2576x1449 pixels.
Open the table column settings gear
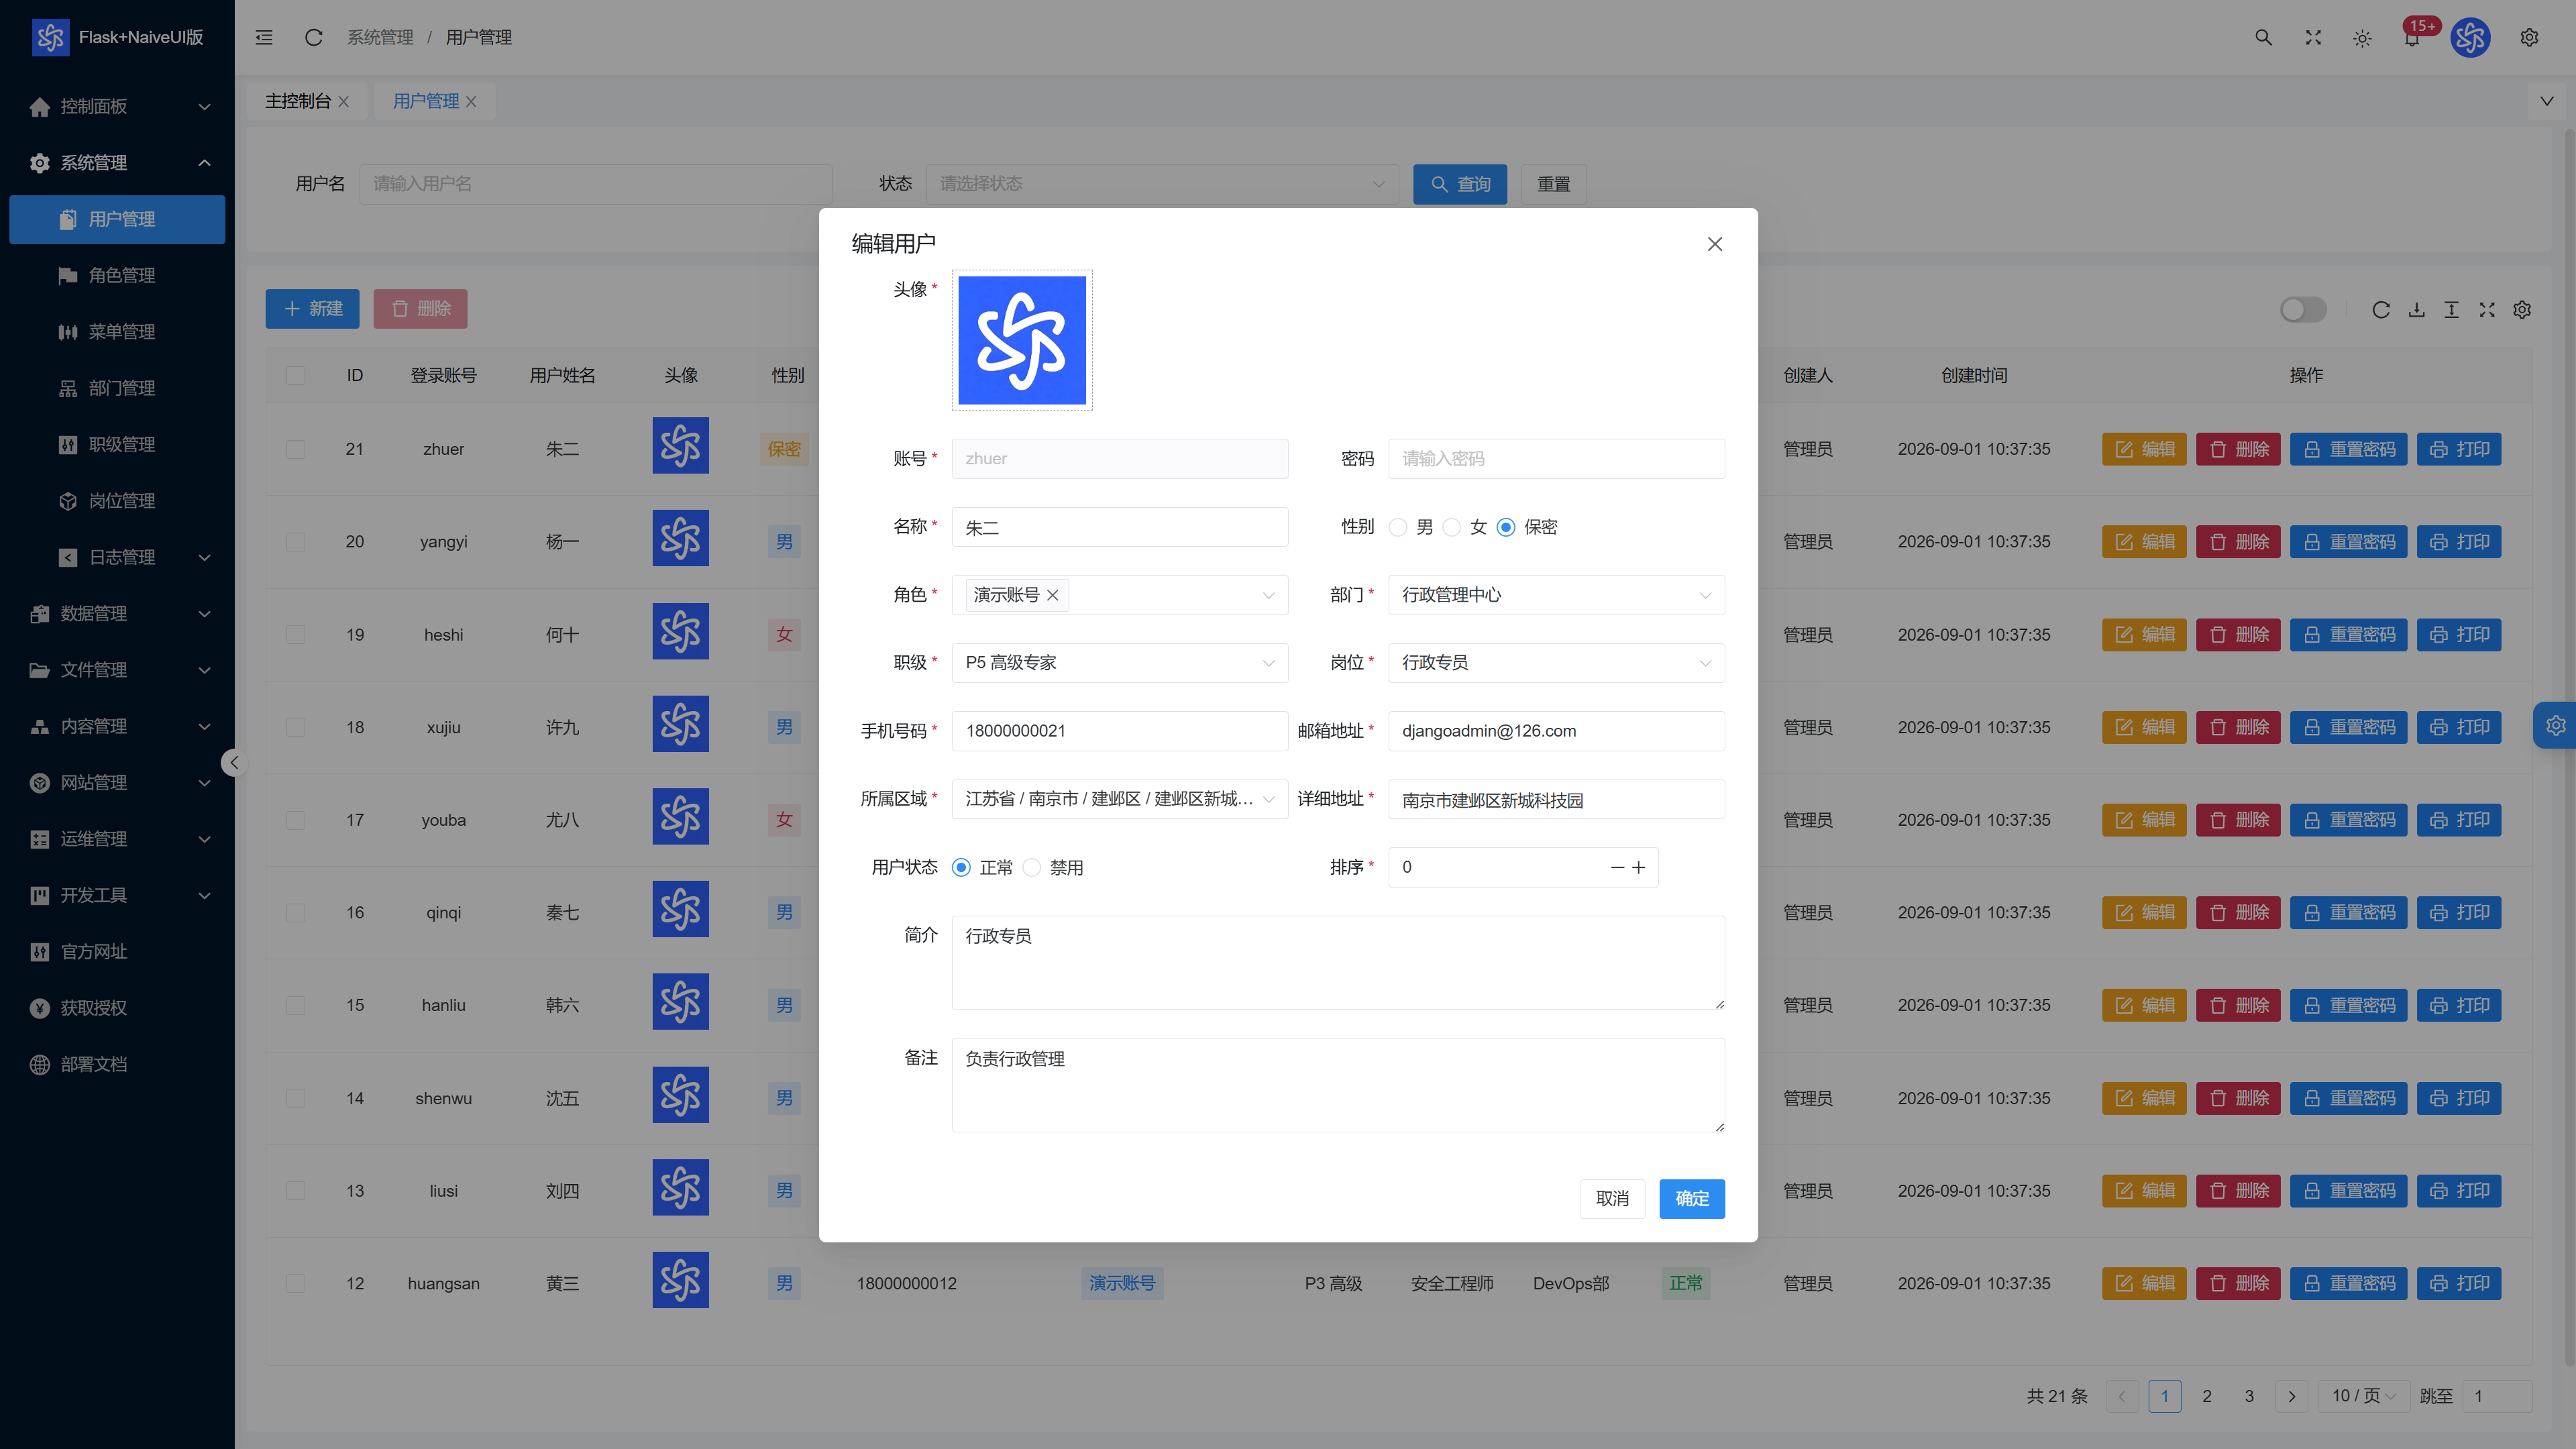[x=2522, y=310]
